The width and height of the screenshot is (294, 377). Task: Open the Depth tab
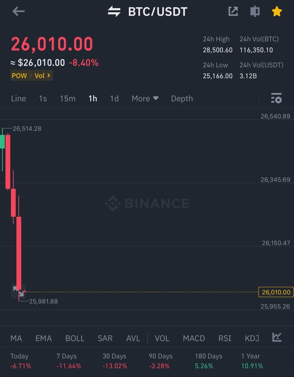pos(182,98)
